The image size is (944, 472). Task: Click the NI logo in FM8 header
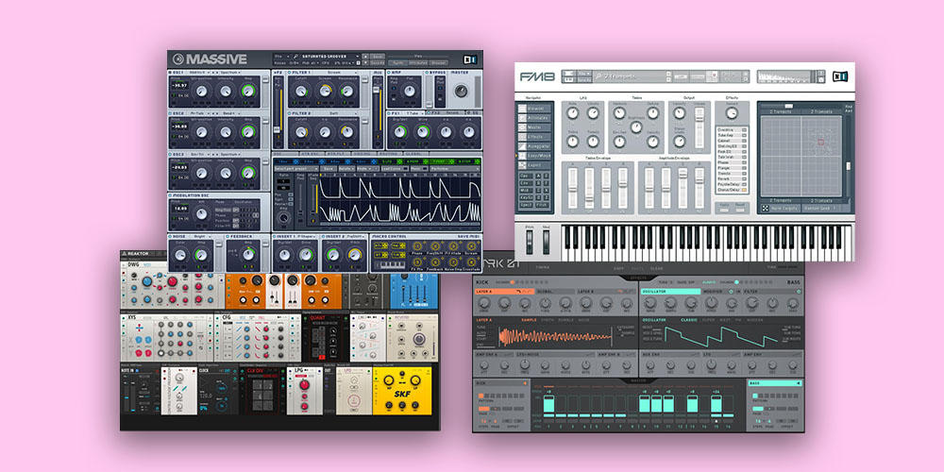click(x=838, y=76)
